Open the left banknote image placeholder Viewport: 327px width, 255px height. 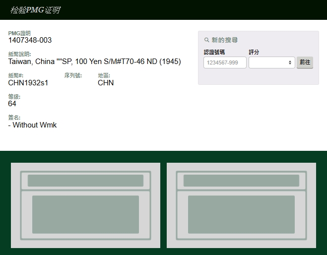pyautogui.click(x=85, y=205)
